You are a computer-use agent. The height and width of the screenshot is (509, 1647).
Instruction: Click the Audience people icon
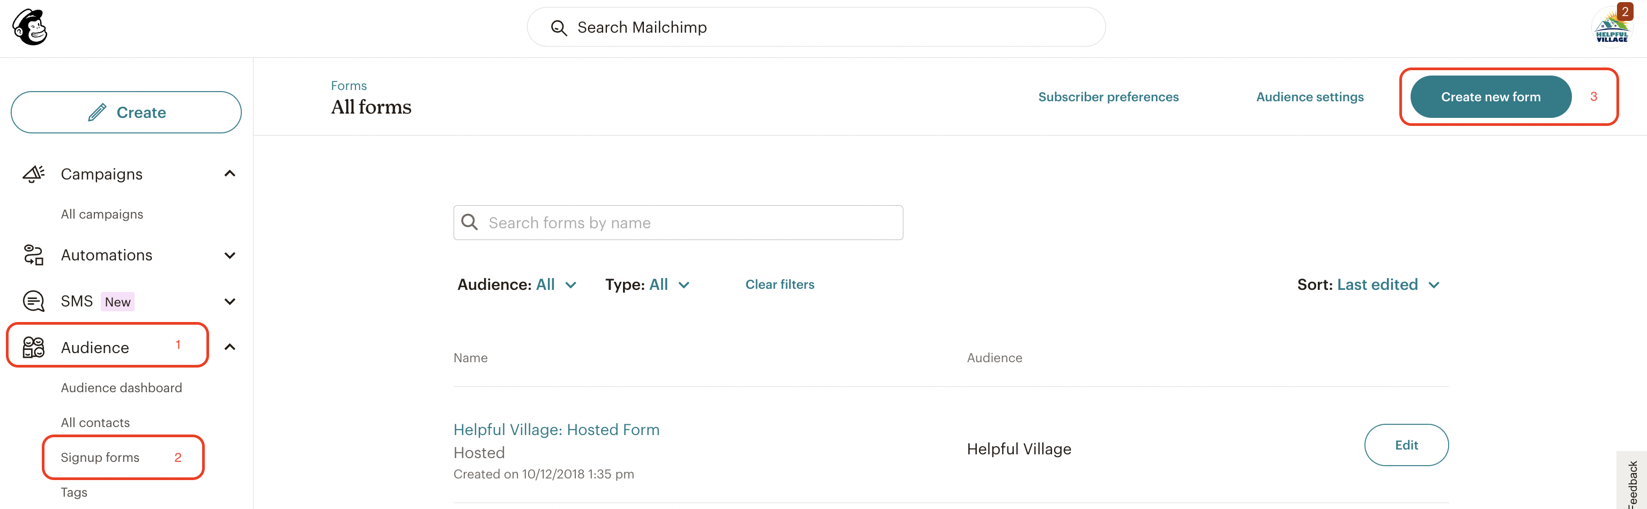click(x=33, y=347)
